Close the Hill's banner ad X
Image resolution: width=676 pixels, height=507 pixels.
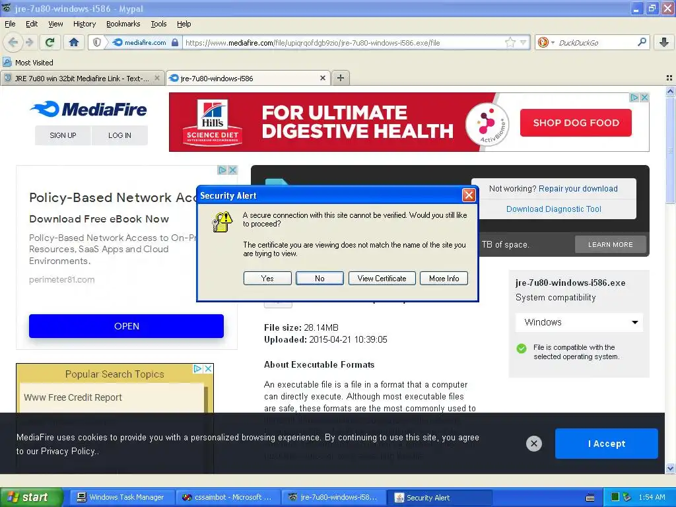[644, 98]
